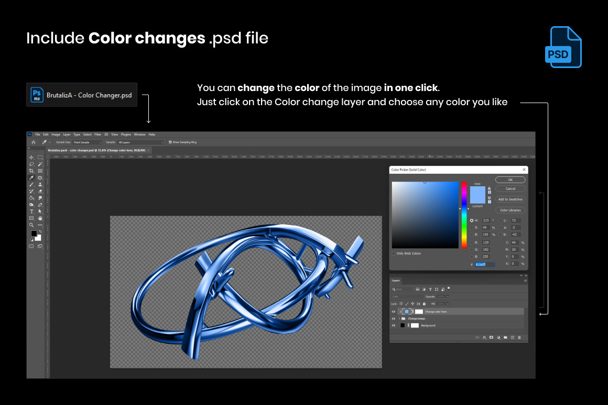Click the vertical hue spectrum slider

[x=464, y=215]
